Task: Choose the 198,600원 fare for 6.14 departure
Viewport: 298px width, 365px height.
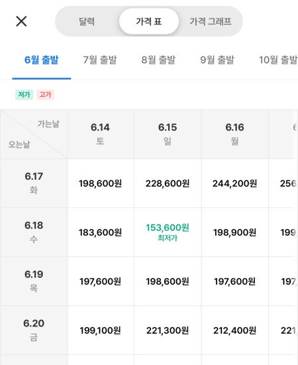Action: pyautogui.click(x=101, y=183)
